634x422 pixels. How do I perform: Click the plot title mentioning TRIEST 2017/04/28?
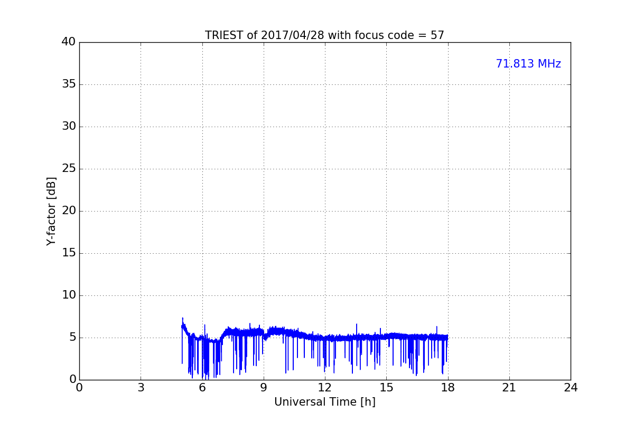(x=324, y=35)
